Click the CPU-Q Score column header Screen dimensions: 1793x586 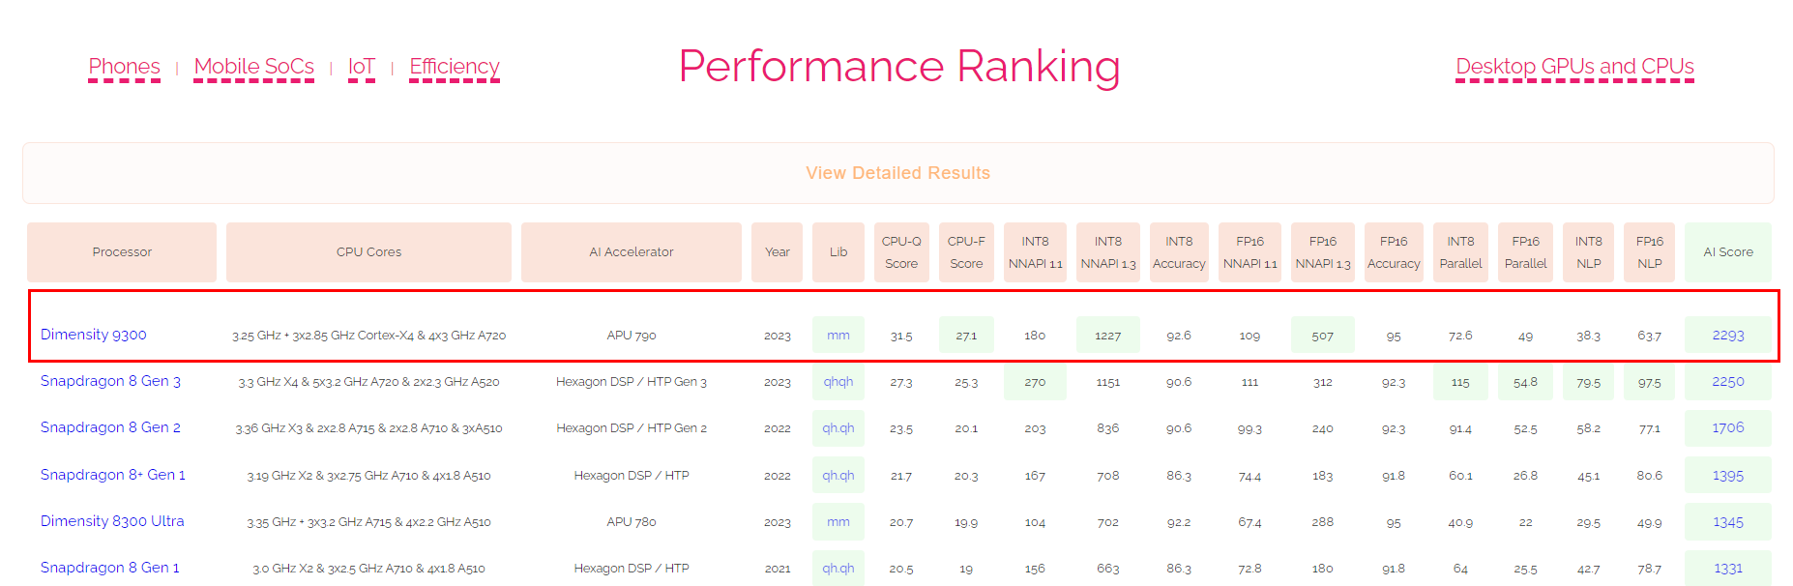point(901,252)
